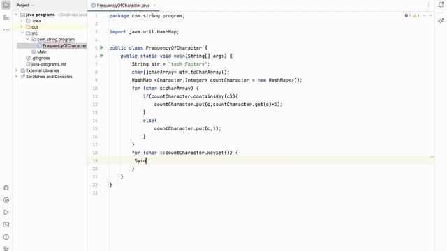Click the 'else{' keyword on line 14
447x251 pixels.
tap(150, 121)
